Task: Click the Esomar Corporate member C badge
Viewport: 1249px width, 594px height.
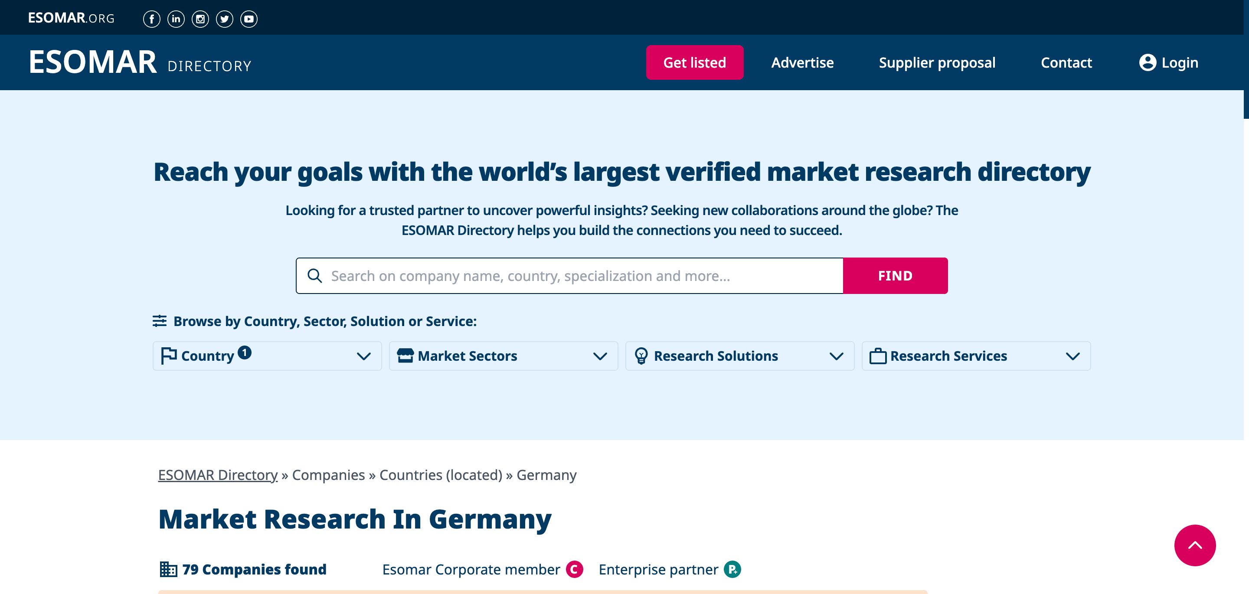Action: [575, 569]
